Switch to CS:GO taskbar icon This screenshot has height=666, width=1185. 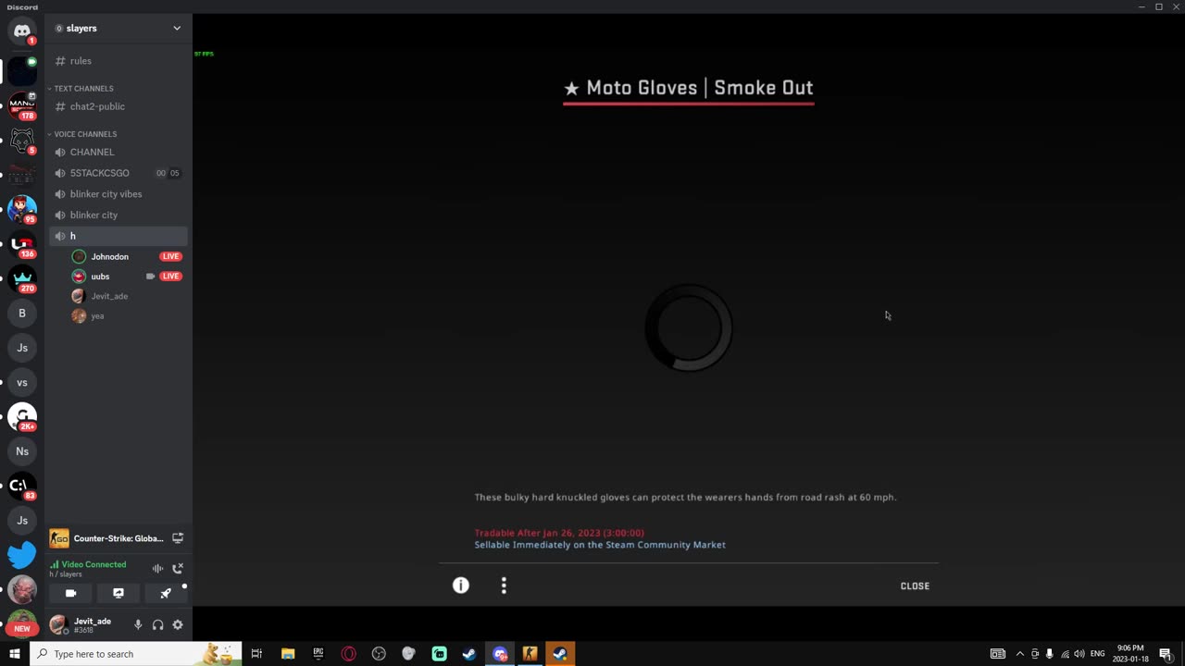[530, 654]
